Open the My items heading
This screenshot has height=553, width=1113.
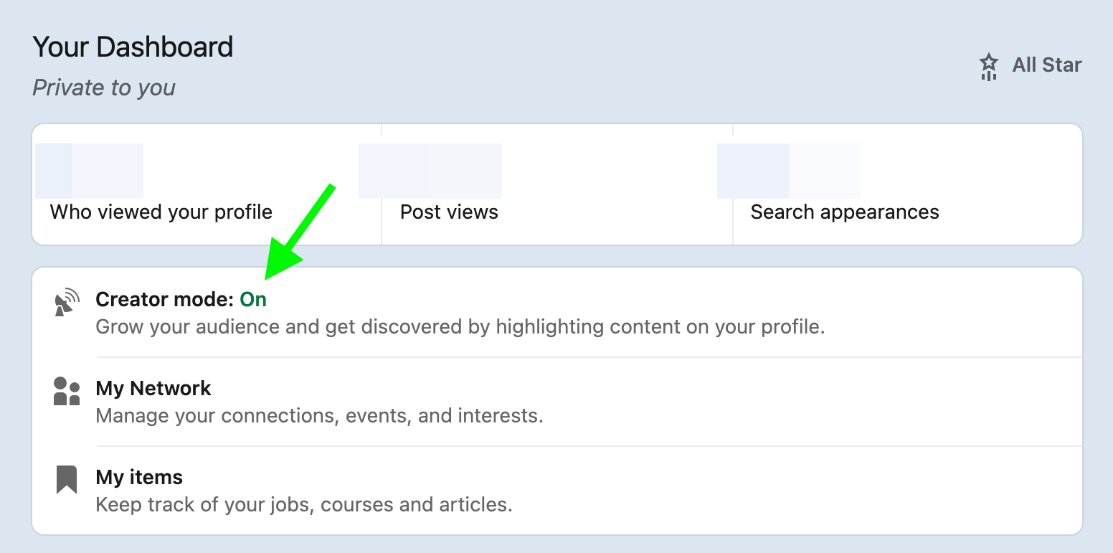coord(139,478)
